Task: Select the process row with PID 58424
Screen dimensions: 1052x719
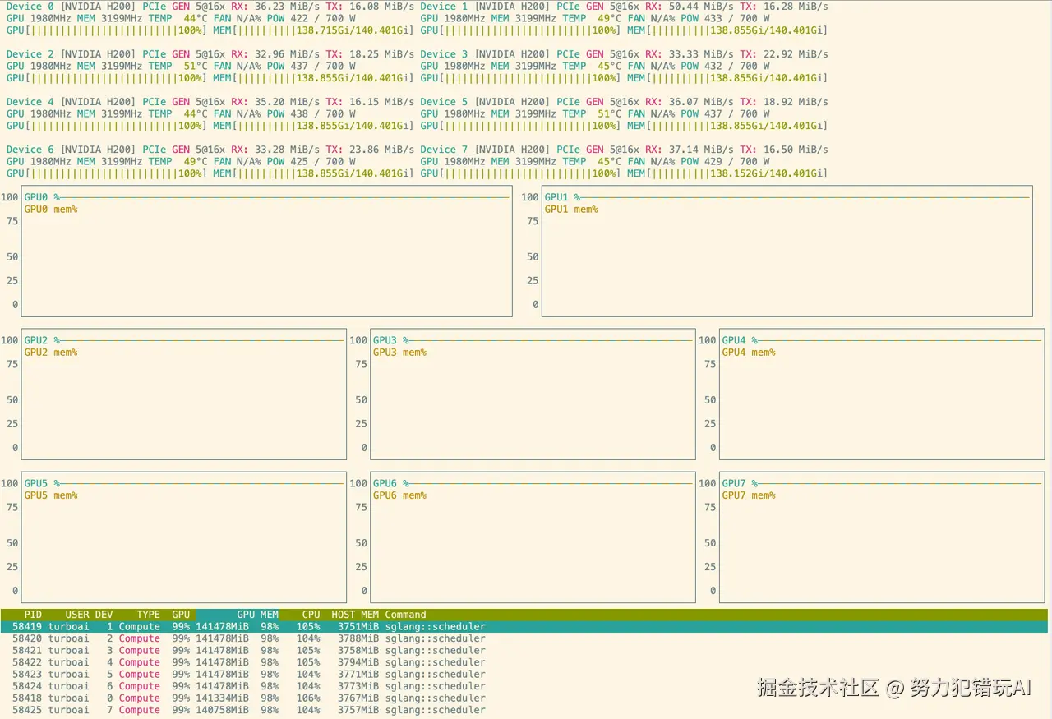Action: coord(524,686)
